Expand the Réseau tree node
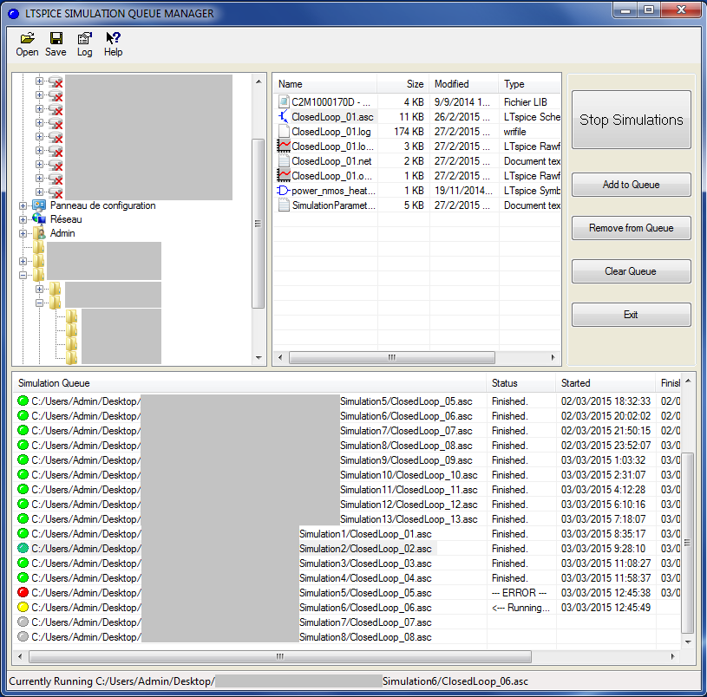 [23, 220]
